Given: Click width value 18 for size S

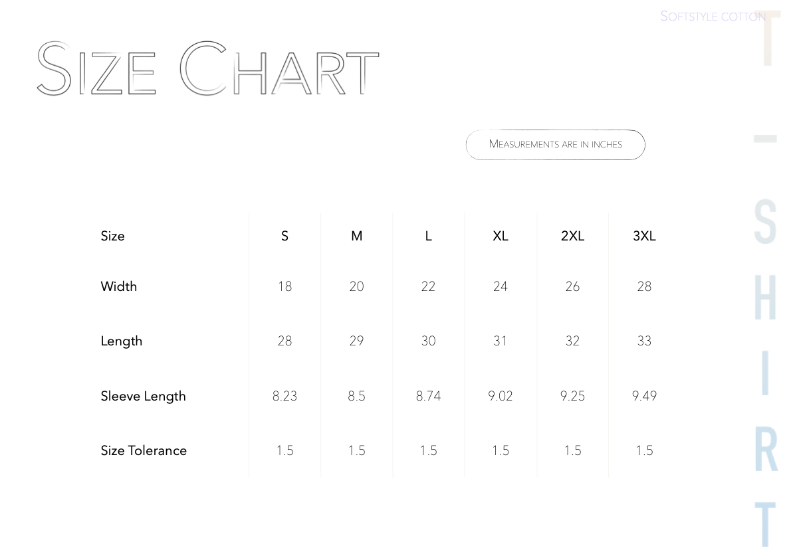Looking at the screenshot, I should [285, 286].
